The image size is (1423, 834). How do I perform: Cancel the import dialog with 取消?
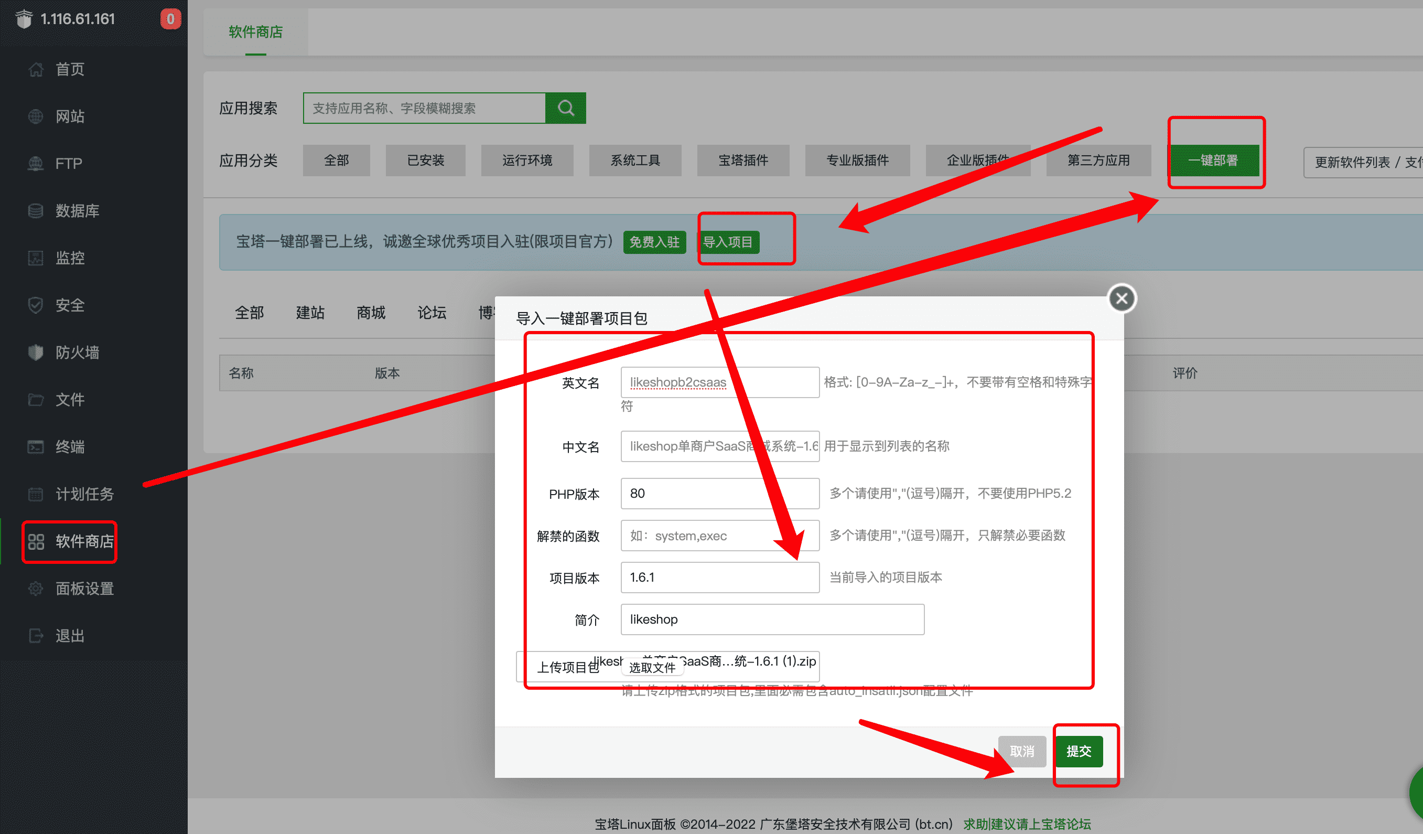pyautogui.click(x=1022, y=751)
